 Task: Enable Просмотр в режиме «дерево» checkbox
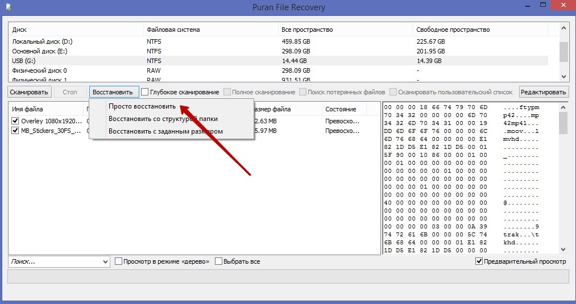118,261
